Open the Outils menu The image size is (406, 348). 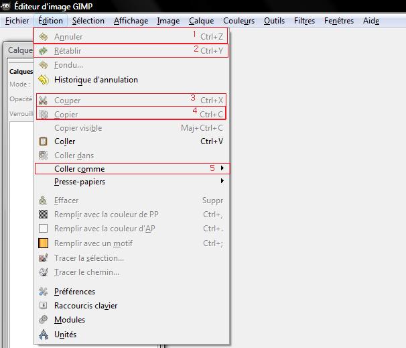(274, 21)
